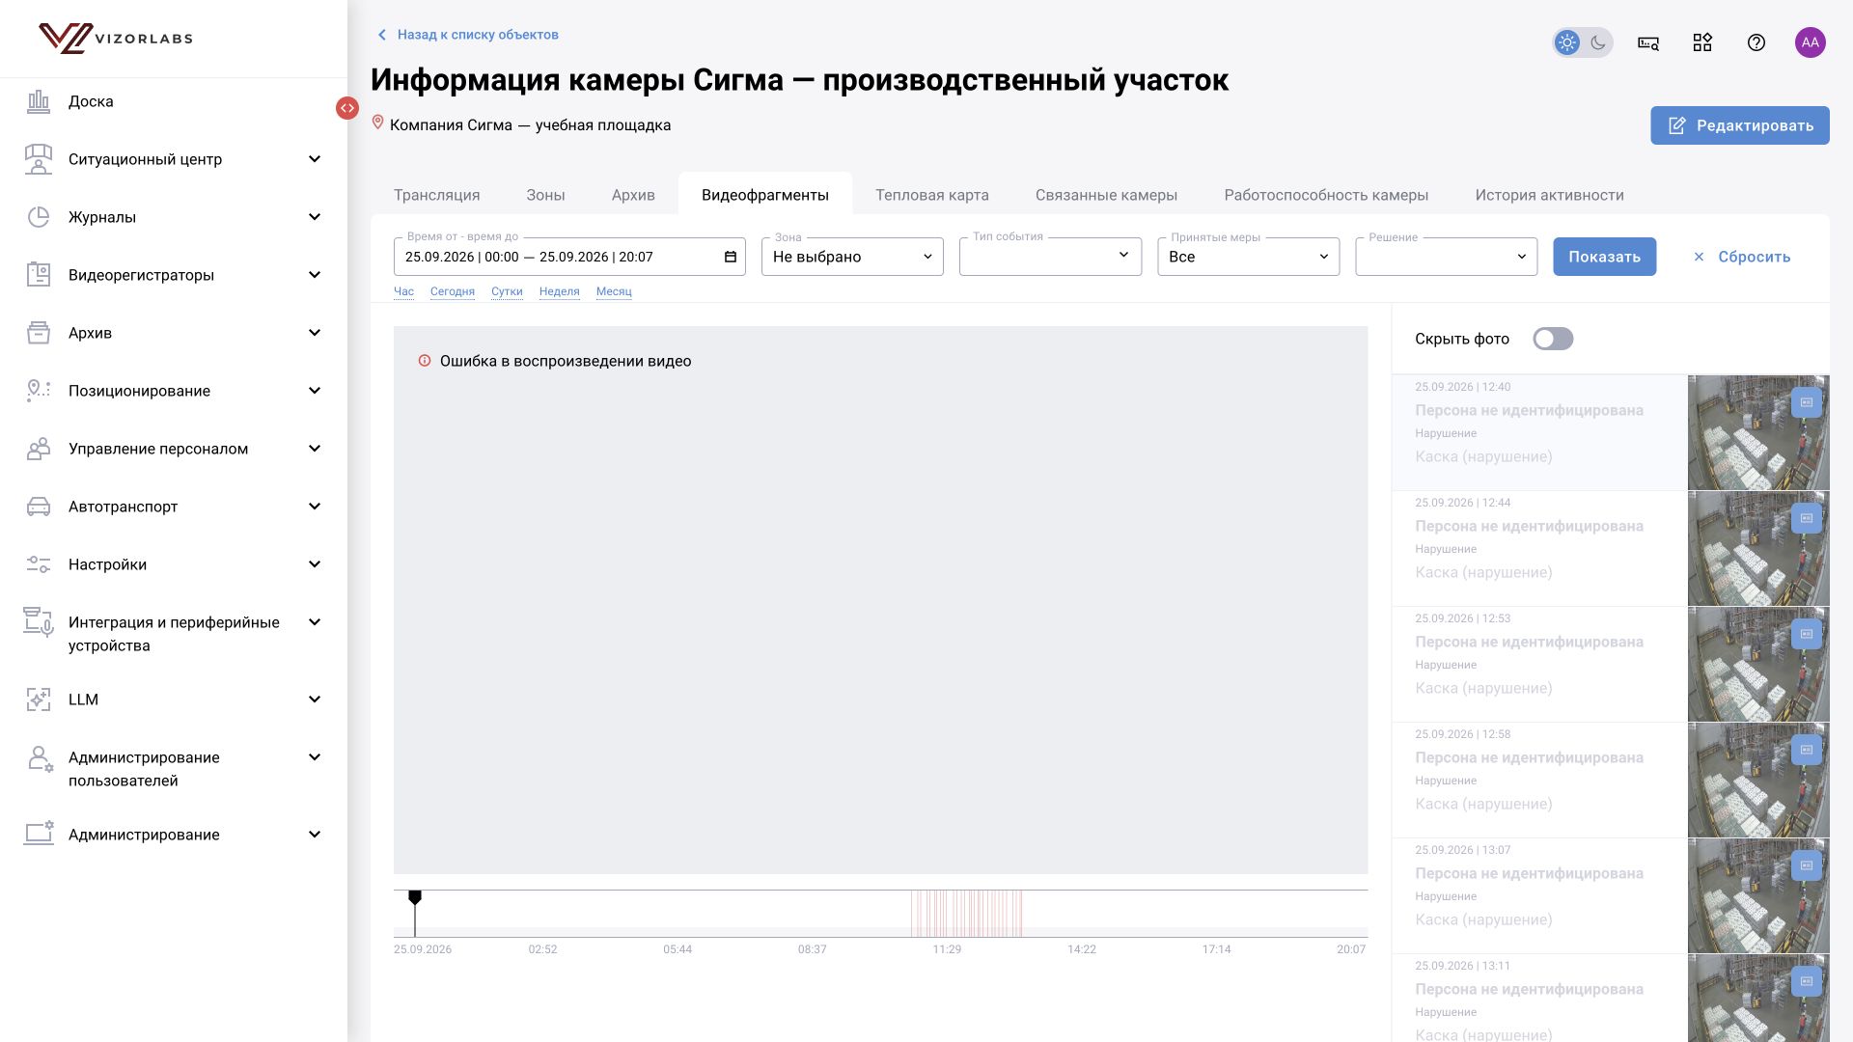This screenshot has width=1853, height=1042.
Task: Click the Управление персоналом people icon
Action: (x=38, y=449)
